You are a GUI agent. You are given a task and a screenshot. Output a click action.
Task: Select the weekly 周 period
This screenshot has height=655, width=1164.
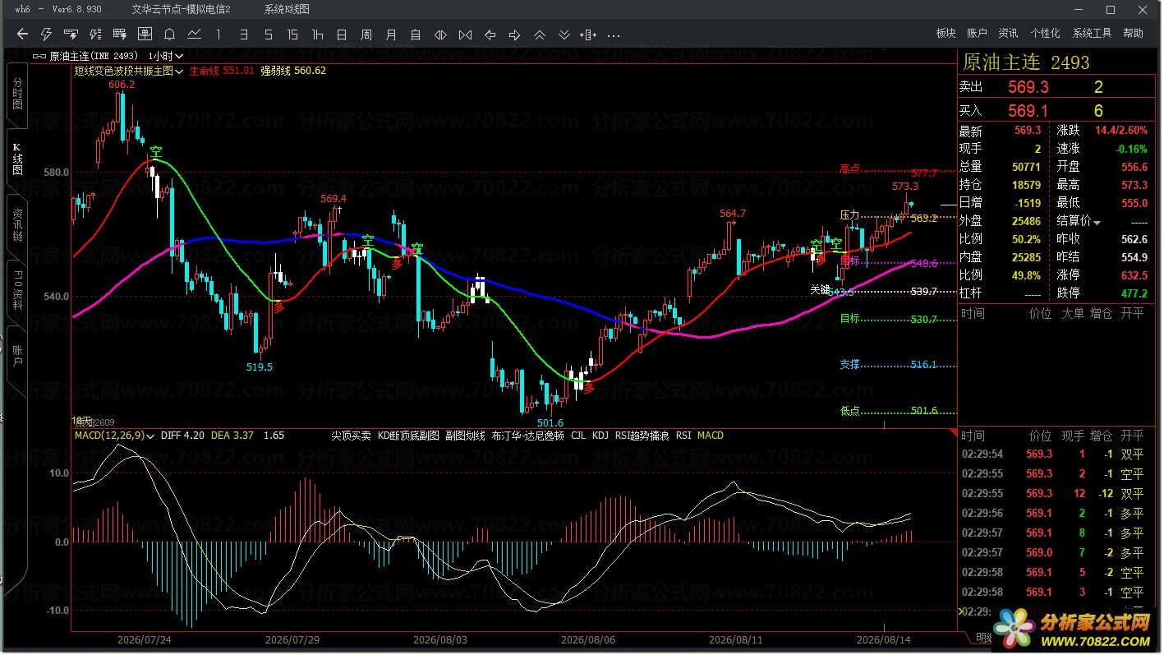[x=366, y=35]
